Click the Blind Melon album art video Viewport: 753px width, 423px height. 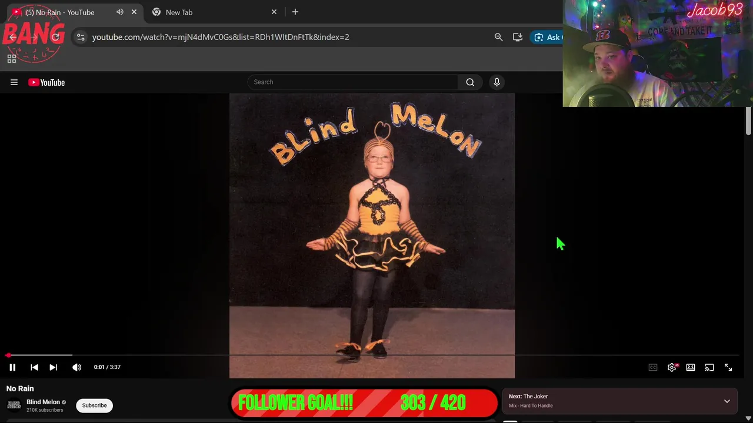pyautogui.click(x=372, y=235)
